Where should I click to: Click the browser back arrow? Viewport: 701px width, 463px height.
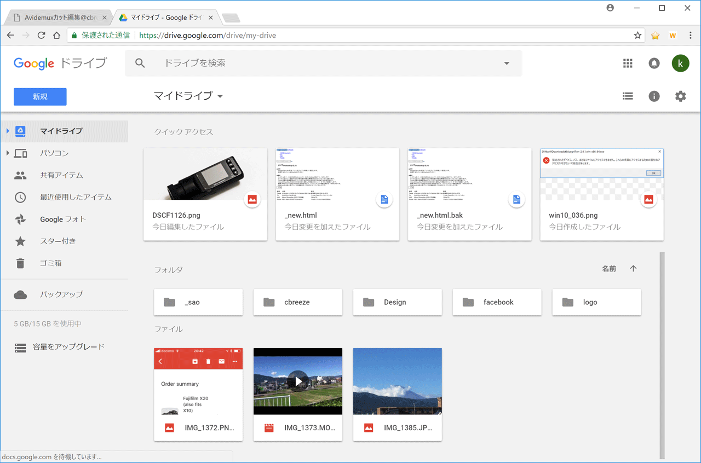pos(10,36)
